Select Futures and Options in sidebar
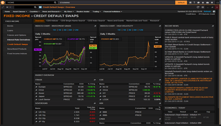Image resolution: width=221 pixels, height=126 pixels. 17,35
